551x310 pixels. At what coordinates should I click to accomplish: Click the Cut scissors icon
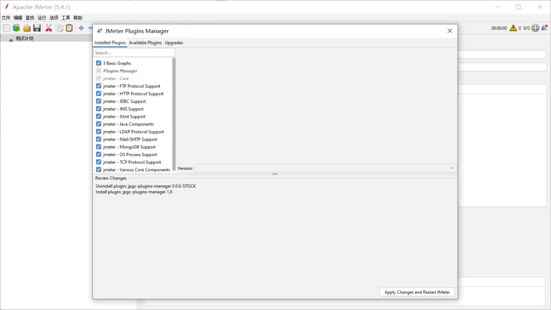click(x=48, y=28)
